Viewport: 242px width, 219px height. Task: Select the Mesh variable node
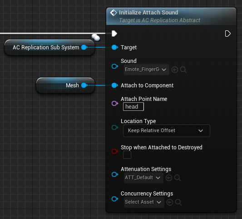[x=65, y=86]
